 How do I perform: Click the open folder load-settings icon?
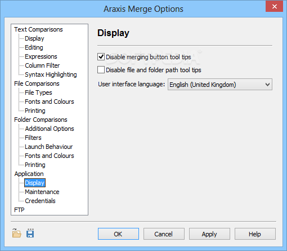click(17, 234)
